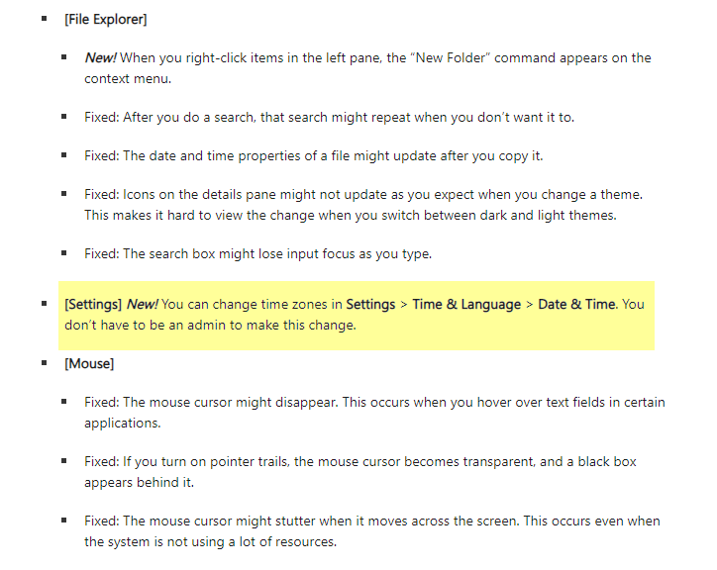Viewport: 717px width, 570px height.
Task: Click the pointer trails fix line
Action: [360, 472]
